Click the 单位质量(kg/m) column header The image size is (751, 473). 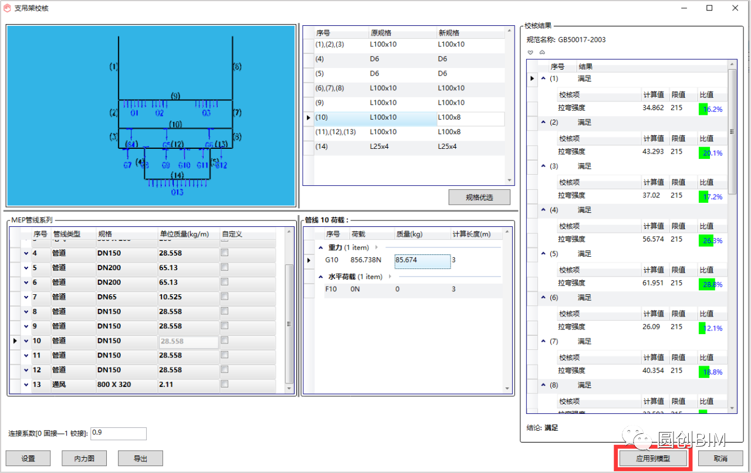coord(188,234)
